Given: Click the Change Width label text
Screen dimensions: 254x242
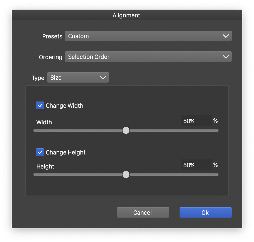Looking at the screenshot, I should [65, 106].
